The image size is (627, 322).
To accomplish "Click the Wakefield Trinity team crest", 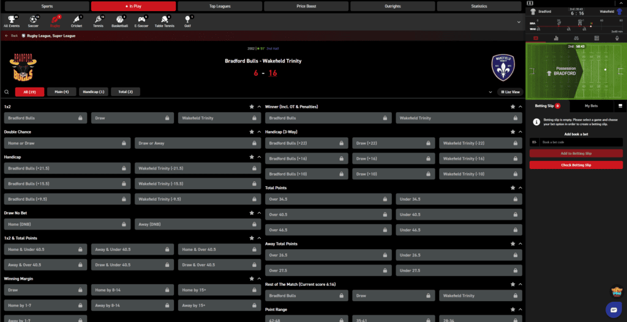I will click(503, 67).
